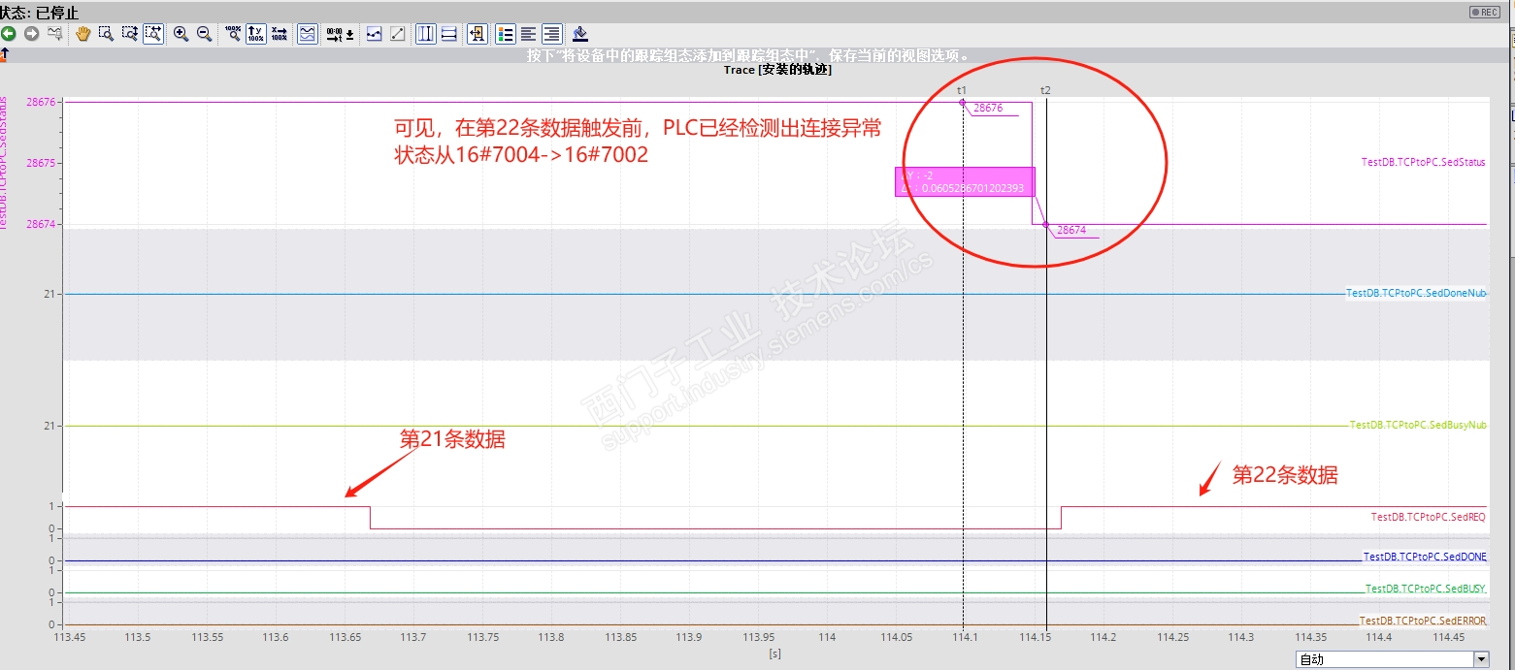1515x670 pixels.
Task: Toggle the arrange in tracks icon
Action: click(x=307, y=33)
